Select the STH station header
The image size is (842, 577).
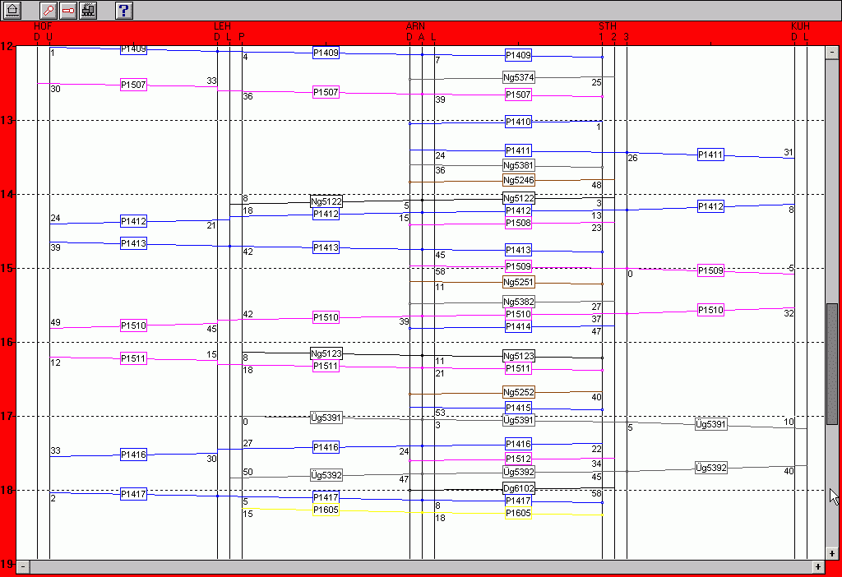pyautogui.click(x=608, y=25)
